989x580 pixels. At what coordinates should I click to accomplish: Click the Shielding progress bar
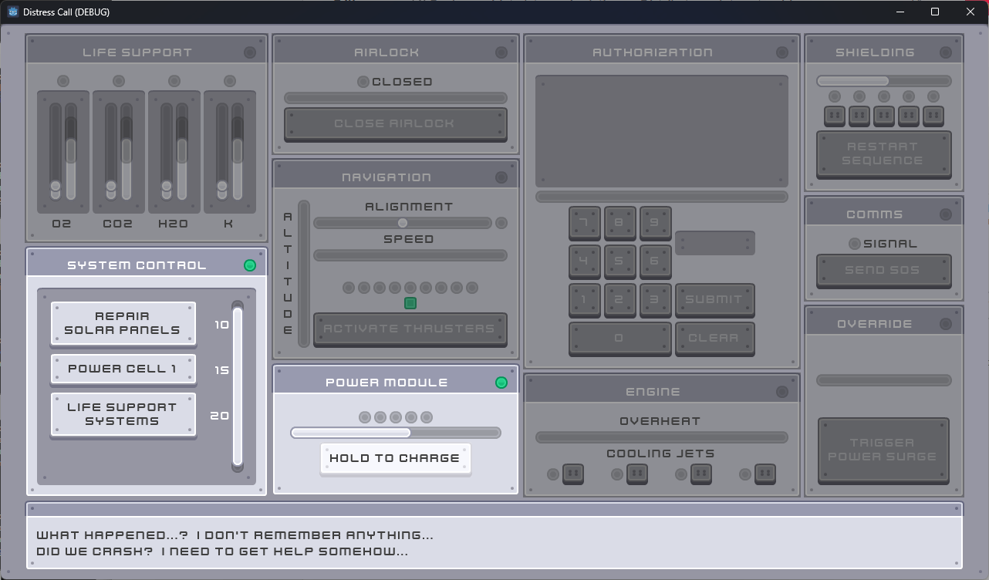tap(884, 81)
